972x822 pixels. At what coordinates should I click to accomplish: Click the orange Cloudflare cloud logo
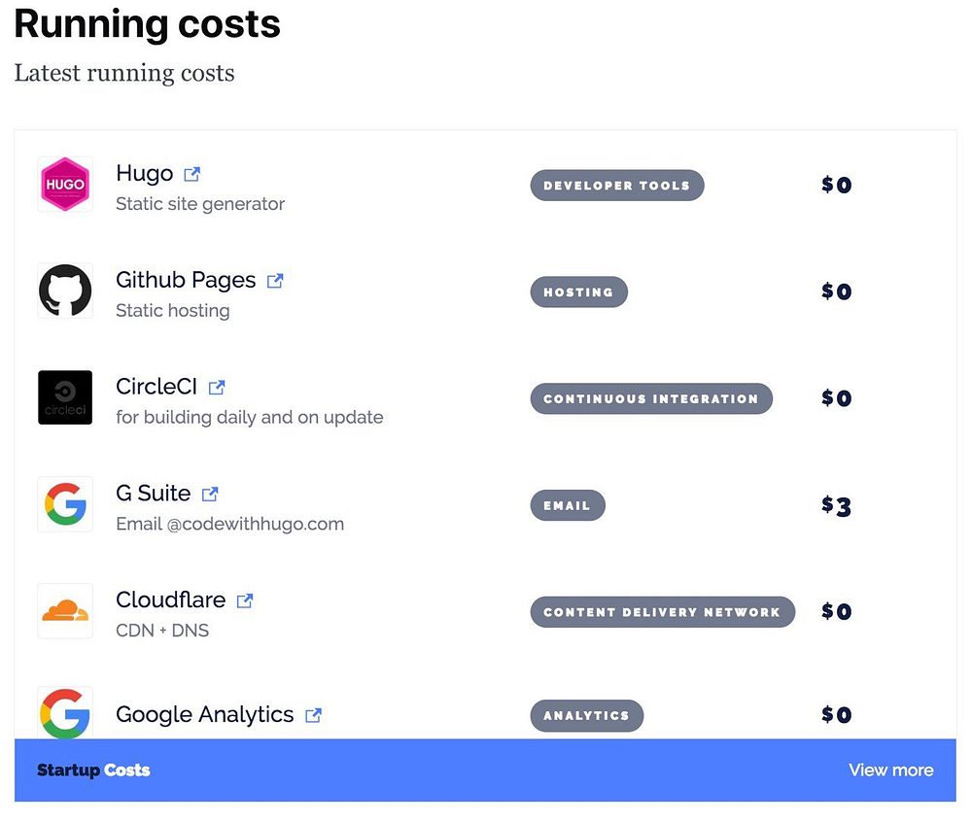(65, 610)
